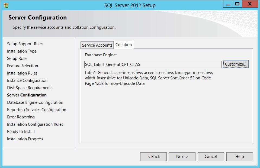Viewport: 260px width, 168px height.
Task: Click the Database Engine collation text field
Action: (x=153, y=64)
